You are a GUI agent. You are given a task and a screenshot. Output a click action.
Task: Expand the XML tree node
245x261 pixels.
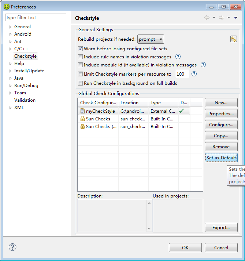pyautogui.click(x=10, y=108)
